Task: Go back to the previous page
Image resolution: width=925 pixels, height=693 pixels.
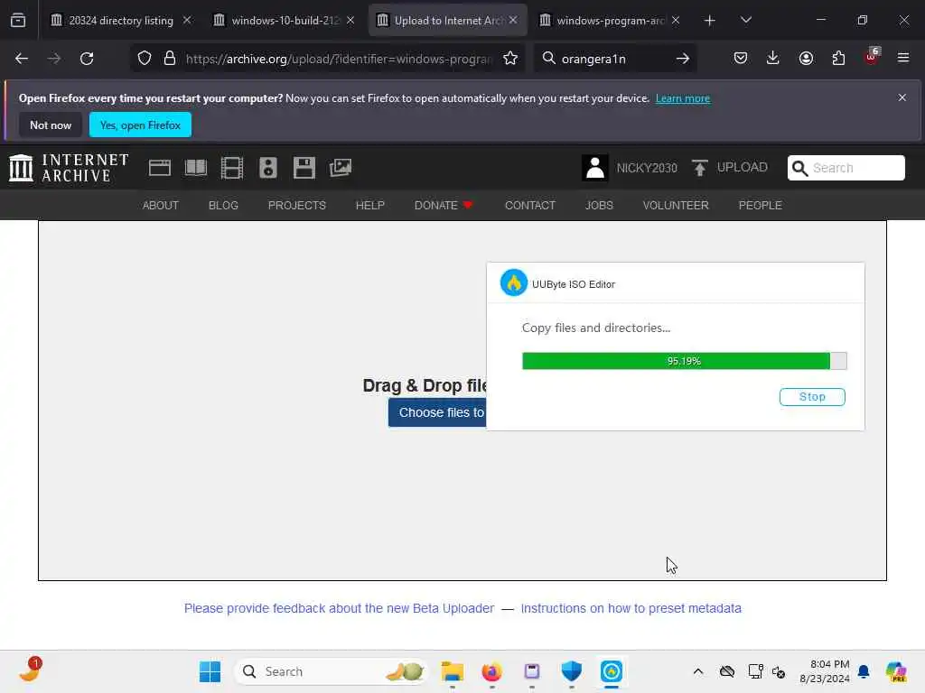Action: click(22, 59)
